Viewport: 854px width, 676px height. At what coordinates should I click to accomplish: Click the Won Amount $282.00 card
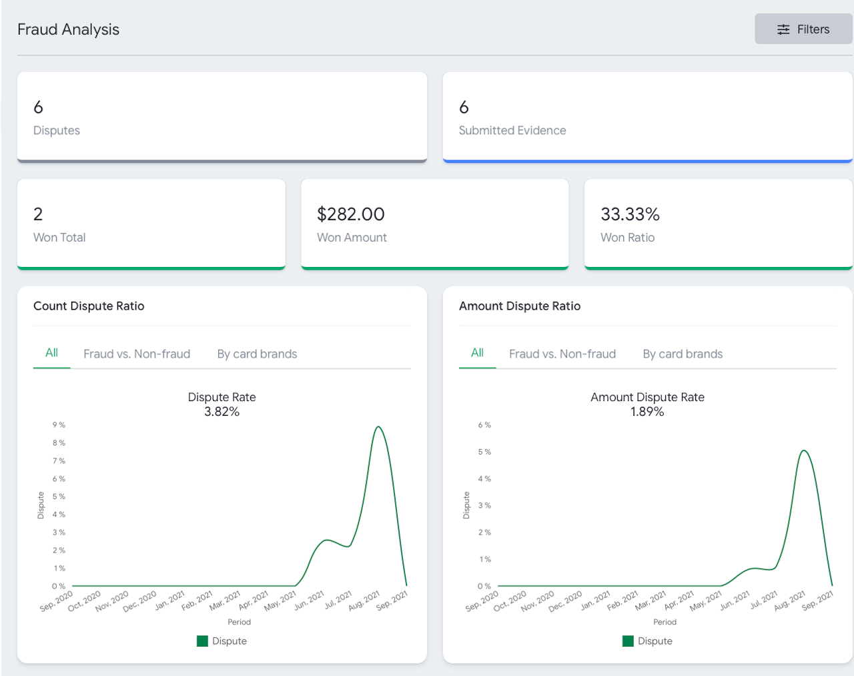(x=434, y=224)
